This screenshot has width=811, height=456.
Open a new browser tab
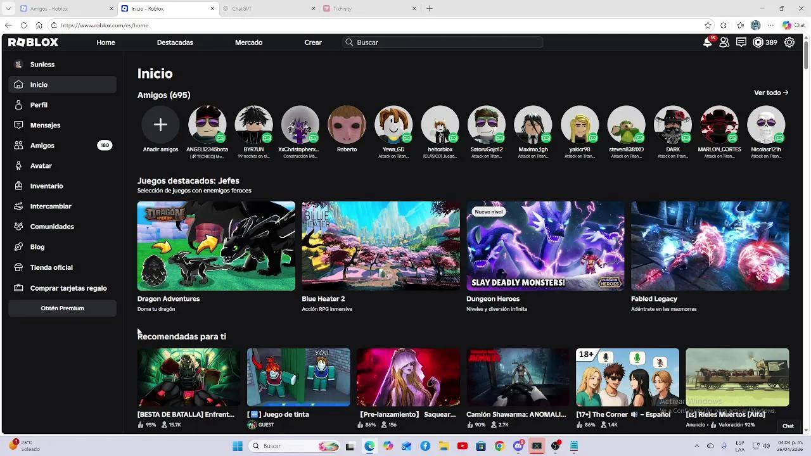[x=429, y=9]
